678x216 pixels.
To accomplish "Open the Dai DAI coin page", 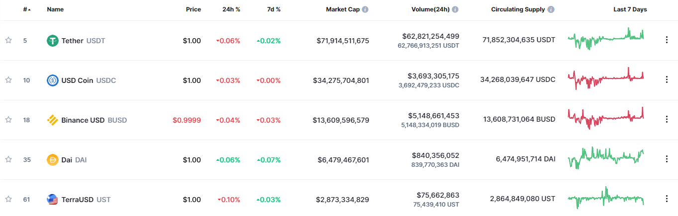I will 74,160.
